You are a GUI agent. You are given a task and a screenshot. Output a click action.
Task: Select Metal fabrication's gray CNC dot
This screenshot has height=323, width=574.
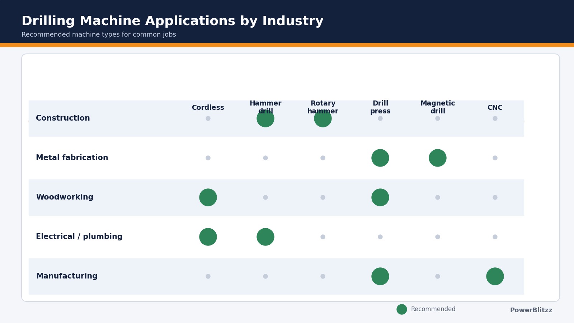tap(495, 158)
